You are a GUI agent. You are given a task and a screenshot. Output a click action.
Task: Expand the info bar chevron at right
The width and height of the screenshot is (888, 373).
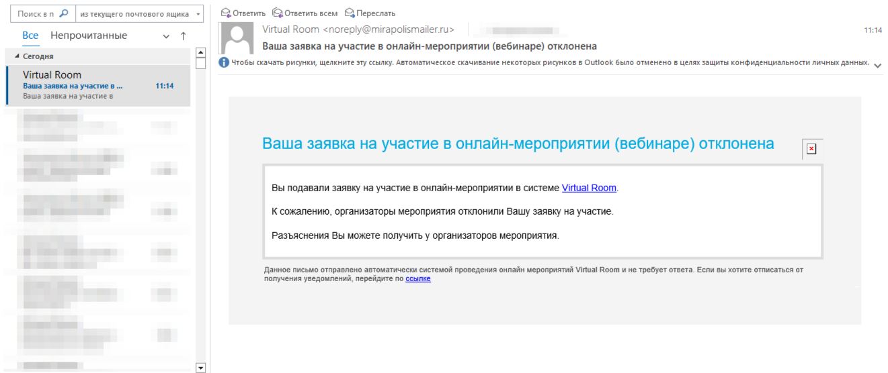coord(877,64)
